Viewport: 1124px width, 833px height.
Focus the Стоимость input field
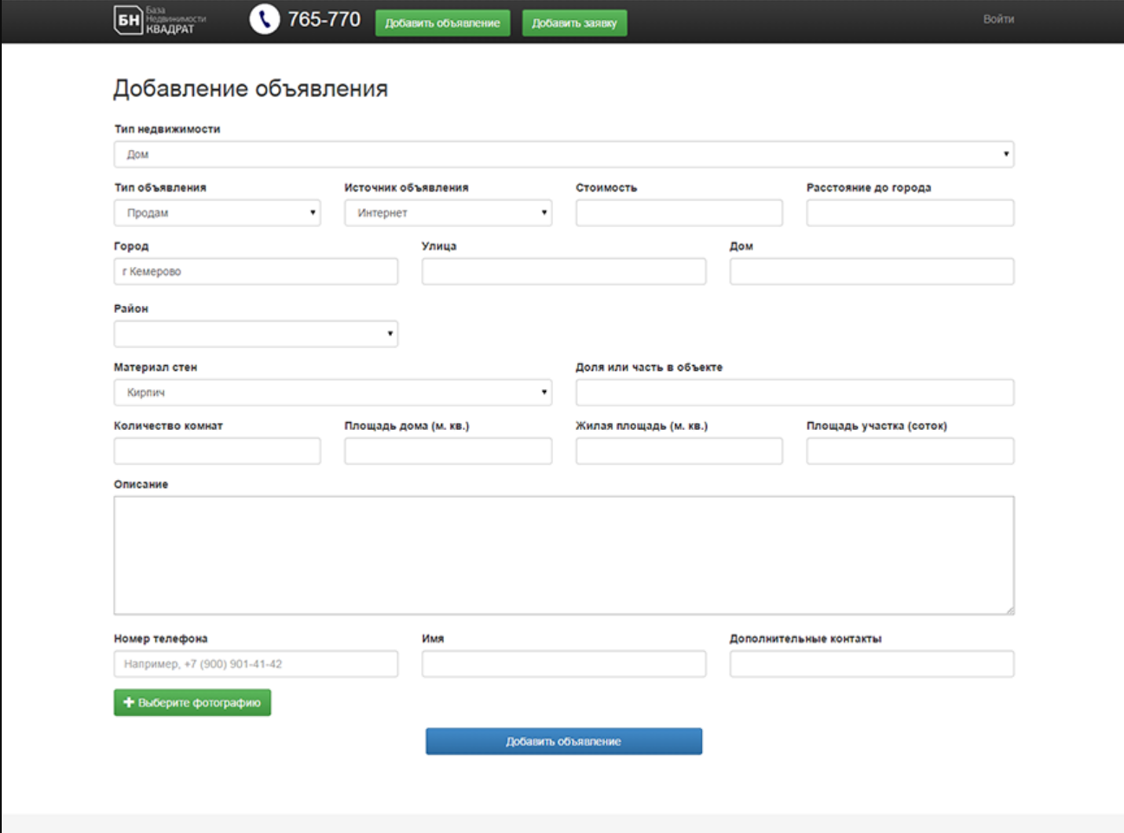pyautogui.click(x=679, y=213)
